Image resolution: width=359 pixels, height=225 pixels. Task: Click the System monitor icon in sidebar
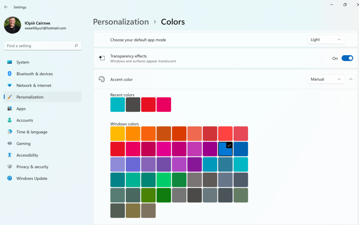tap(10, 62)
